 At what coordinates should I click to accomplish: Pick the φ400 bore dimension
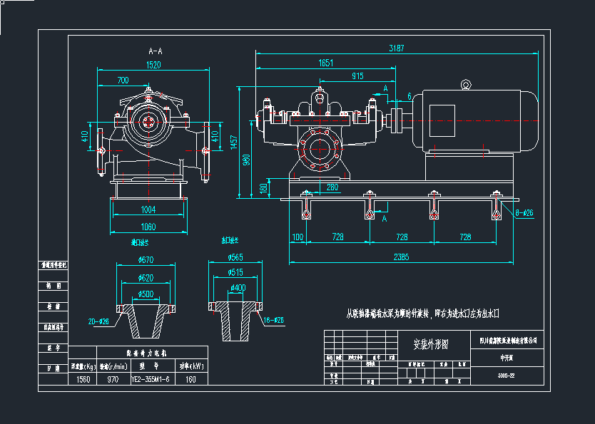(x=237, y=287)
